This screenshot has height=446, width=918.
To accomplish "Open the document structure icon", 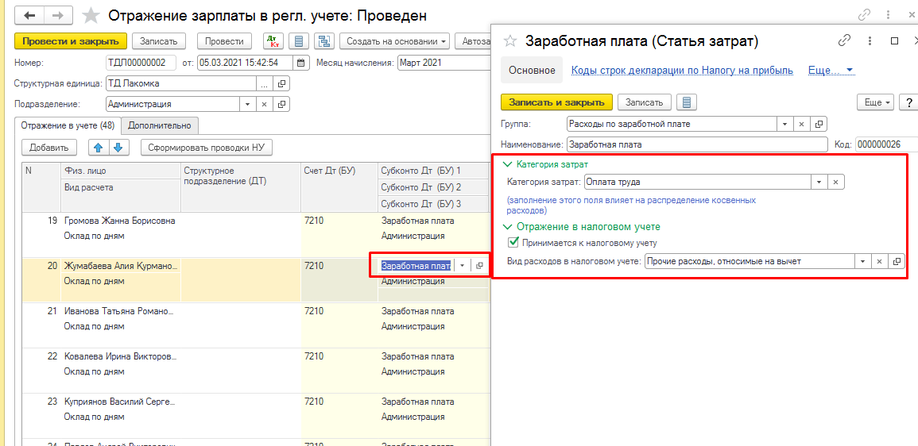I will (323, 41).
